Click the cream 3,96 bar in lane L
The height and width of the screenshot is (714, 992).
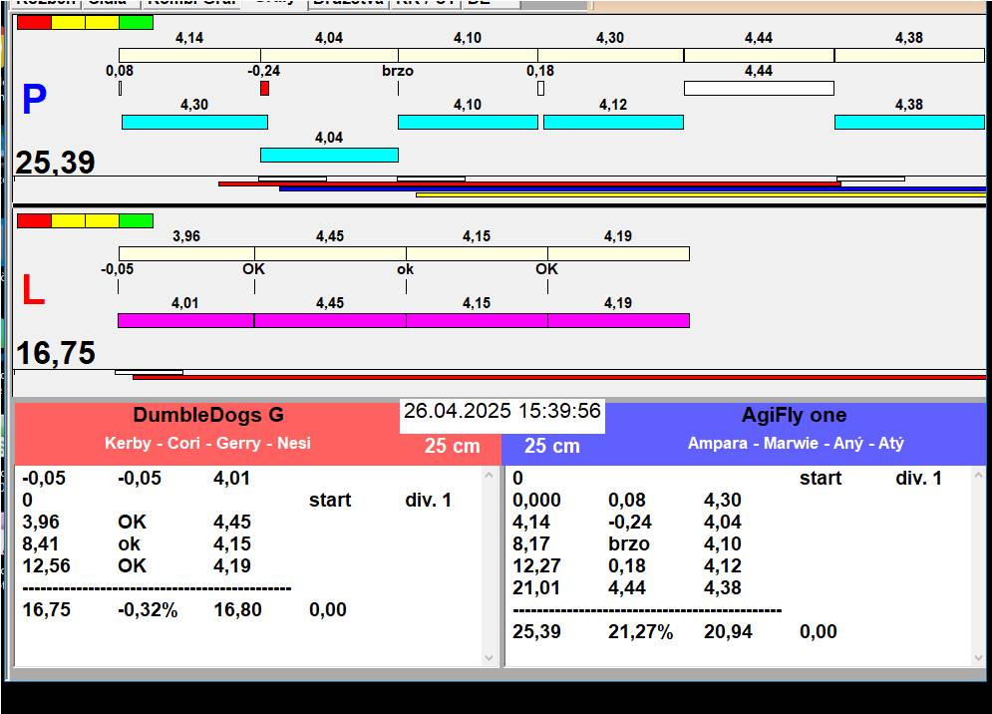186,254
